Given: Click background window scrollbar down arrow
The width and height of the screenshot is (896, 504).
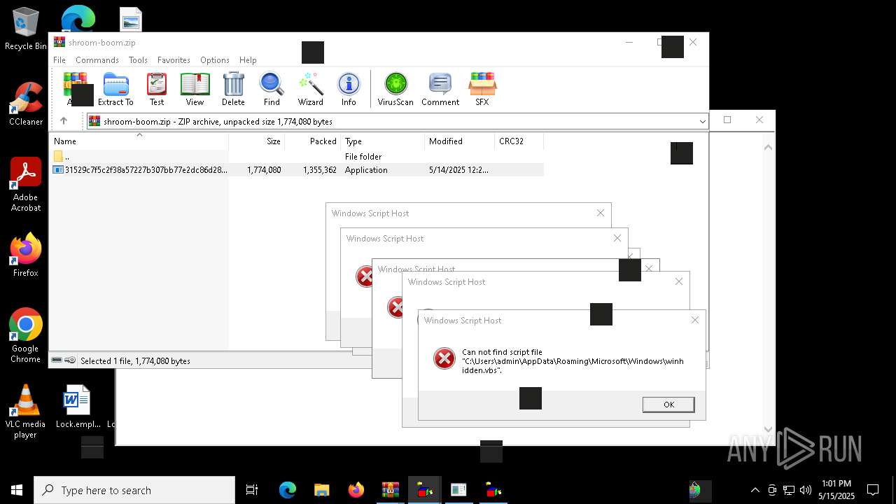Looking at the screenshot, I should pos(768,429).
